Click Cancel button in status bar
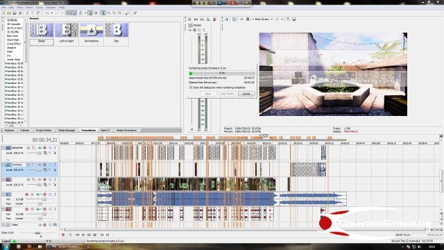 (6, 241)
